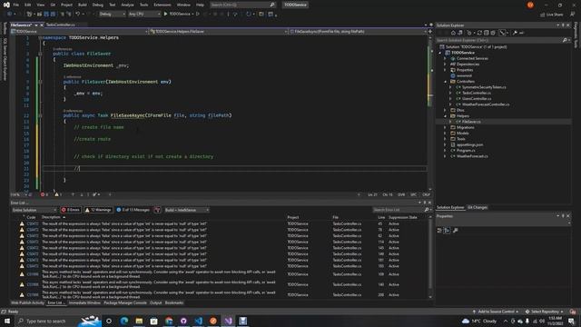Click in the Search Error List field
This screenshot has height=327, width=581.
[399, 210]
